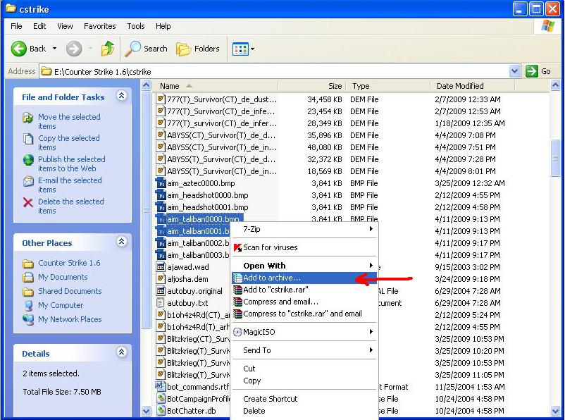Open the Views dropdown in toolbar
The image size is (565, 420).
coord(244,49)
